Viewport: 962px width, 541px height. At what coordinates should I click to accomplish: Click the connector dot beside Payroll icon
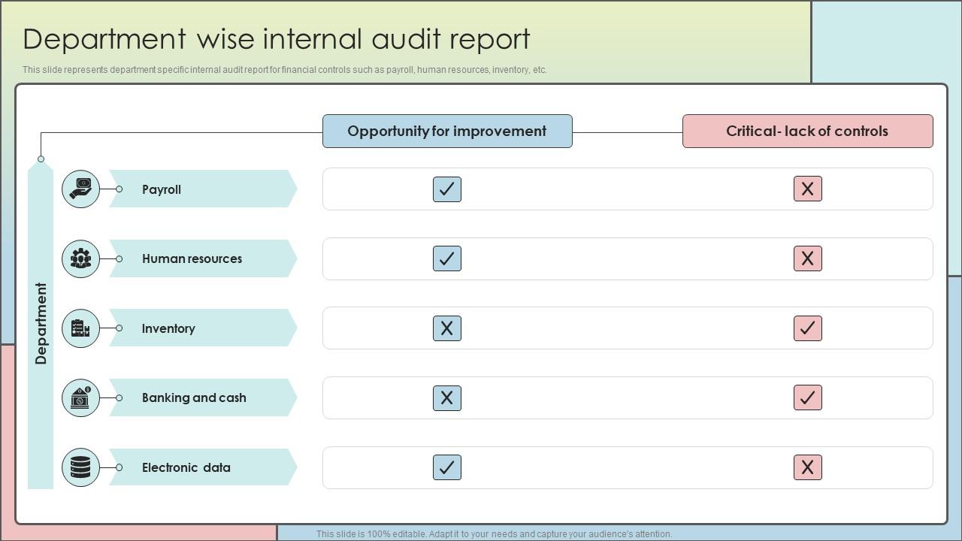tap(118, 189)
